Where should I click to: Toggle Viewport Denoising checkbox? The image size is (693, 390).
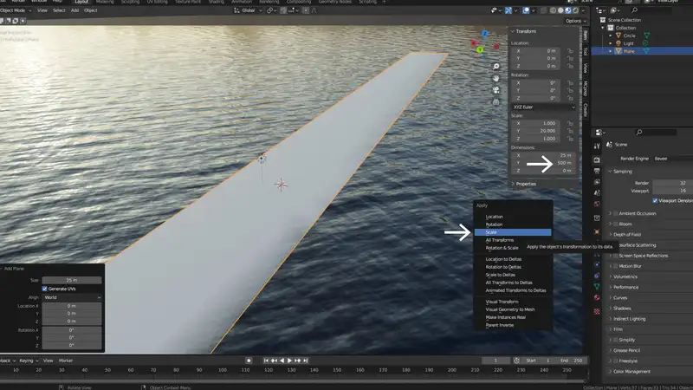coord(655,200)
